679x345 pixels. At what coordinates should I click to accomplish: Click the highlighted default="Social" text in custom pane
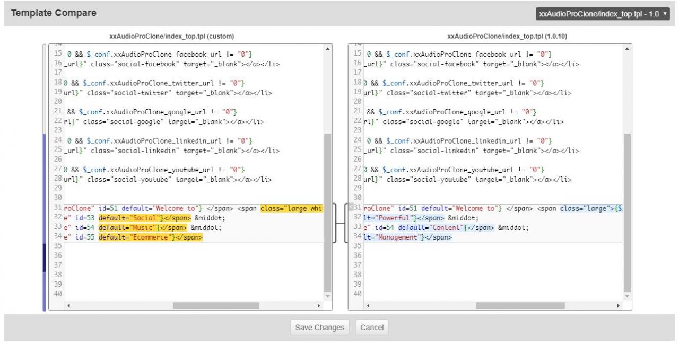[128, 218]
